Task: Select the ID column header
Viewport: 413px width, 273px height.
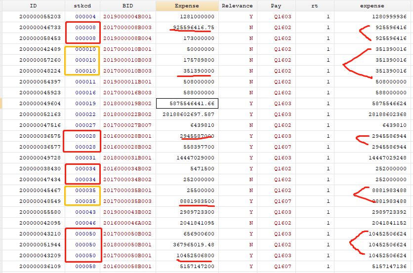Action: tap(34, 6)
